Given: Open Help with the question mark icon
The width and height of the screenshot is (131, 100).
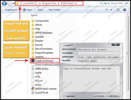Looking at the screenshot, I should 125,10.
